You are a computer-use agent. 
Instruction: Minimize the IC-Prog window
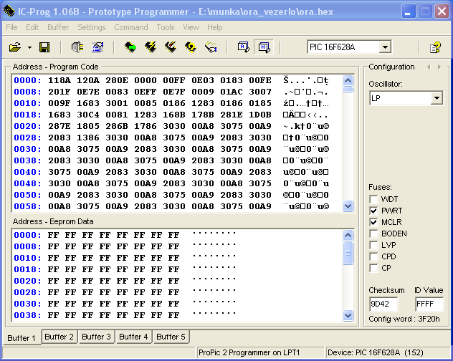point(408,11)
